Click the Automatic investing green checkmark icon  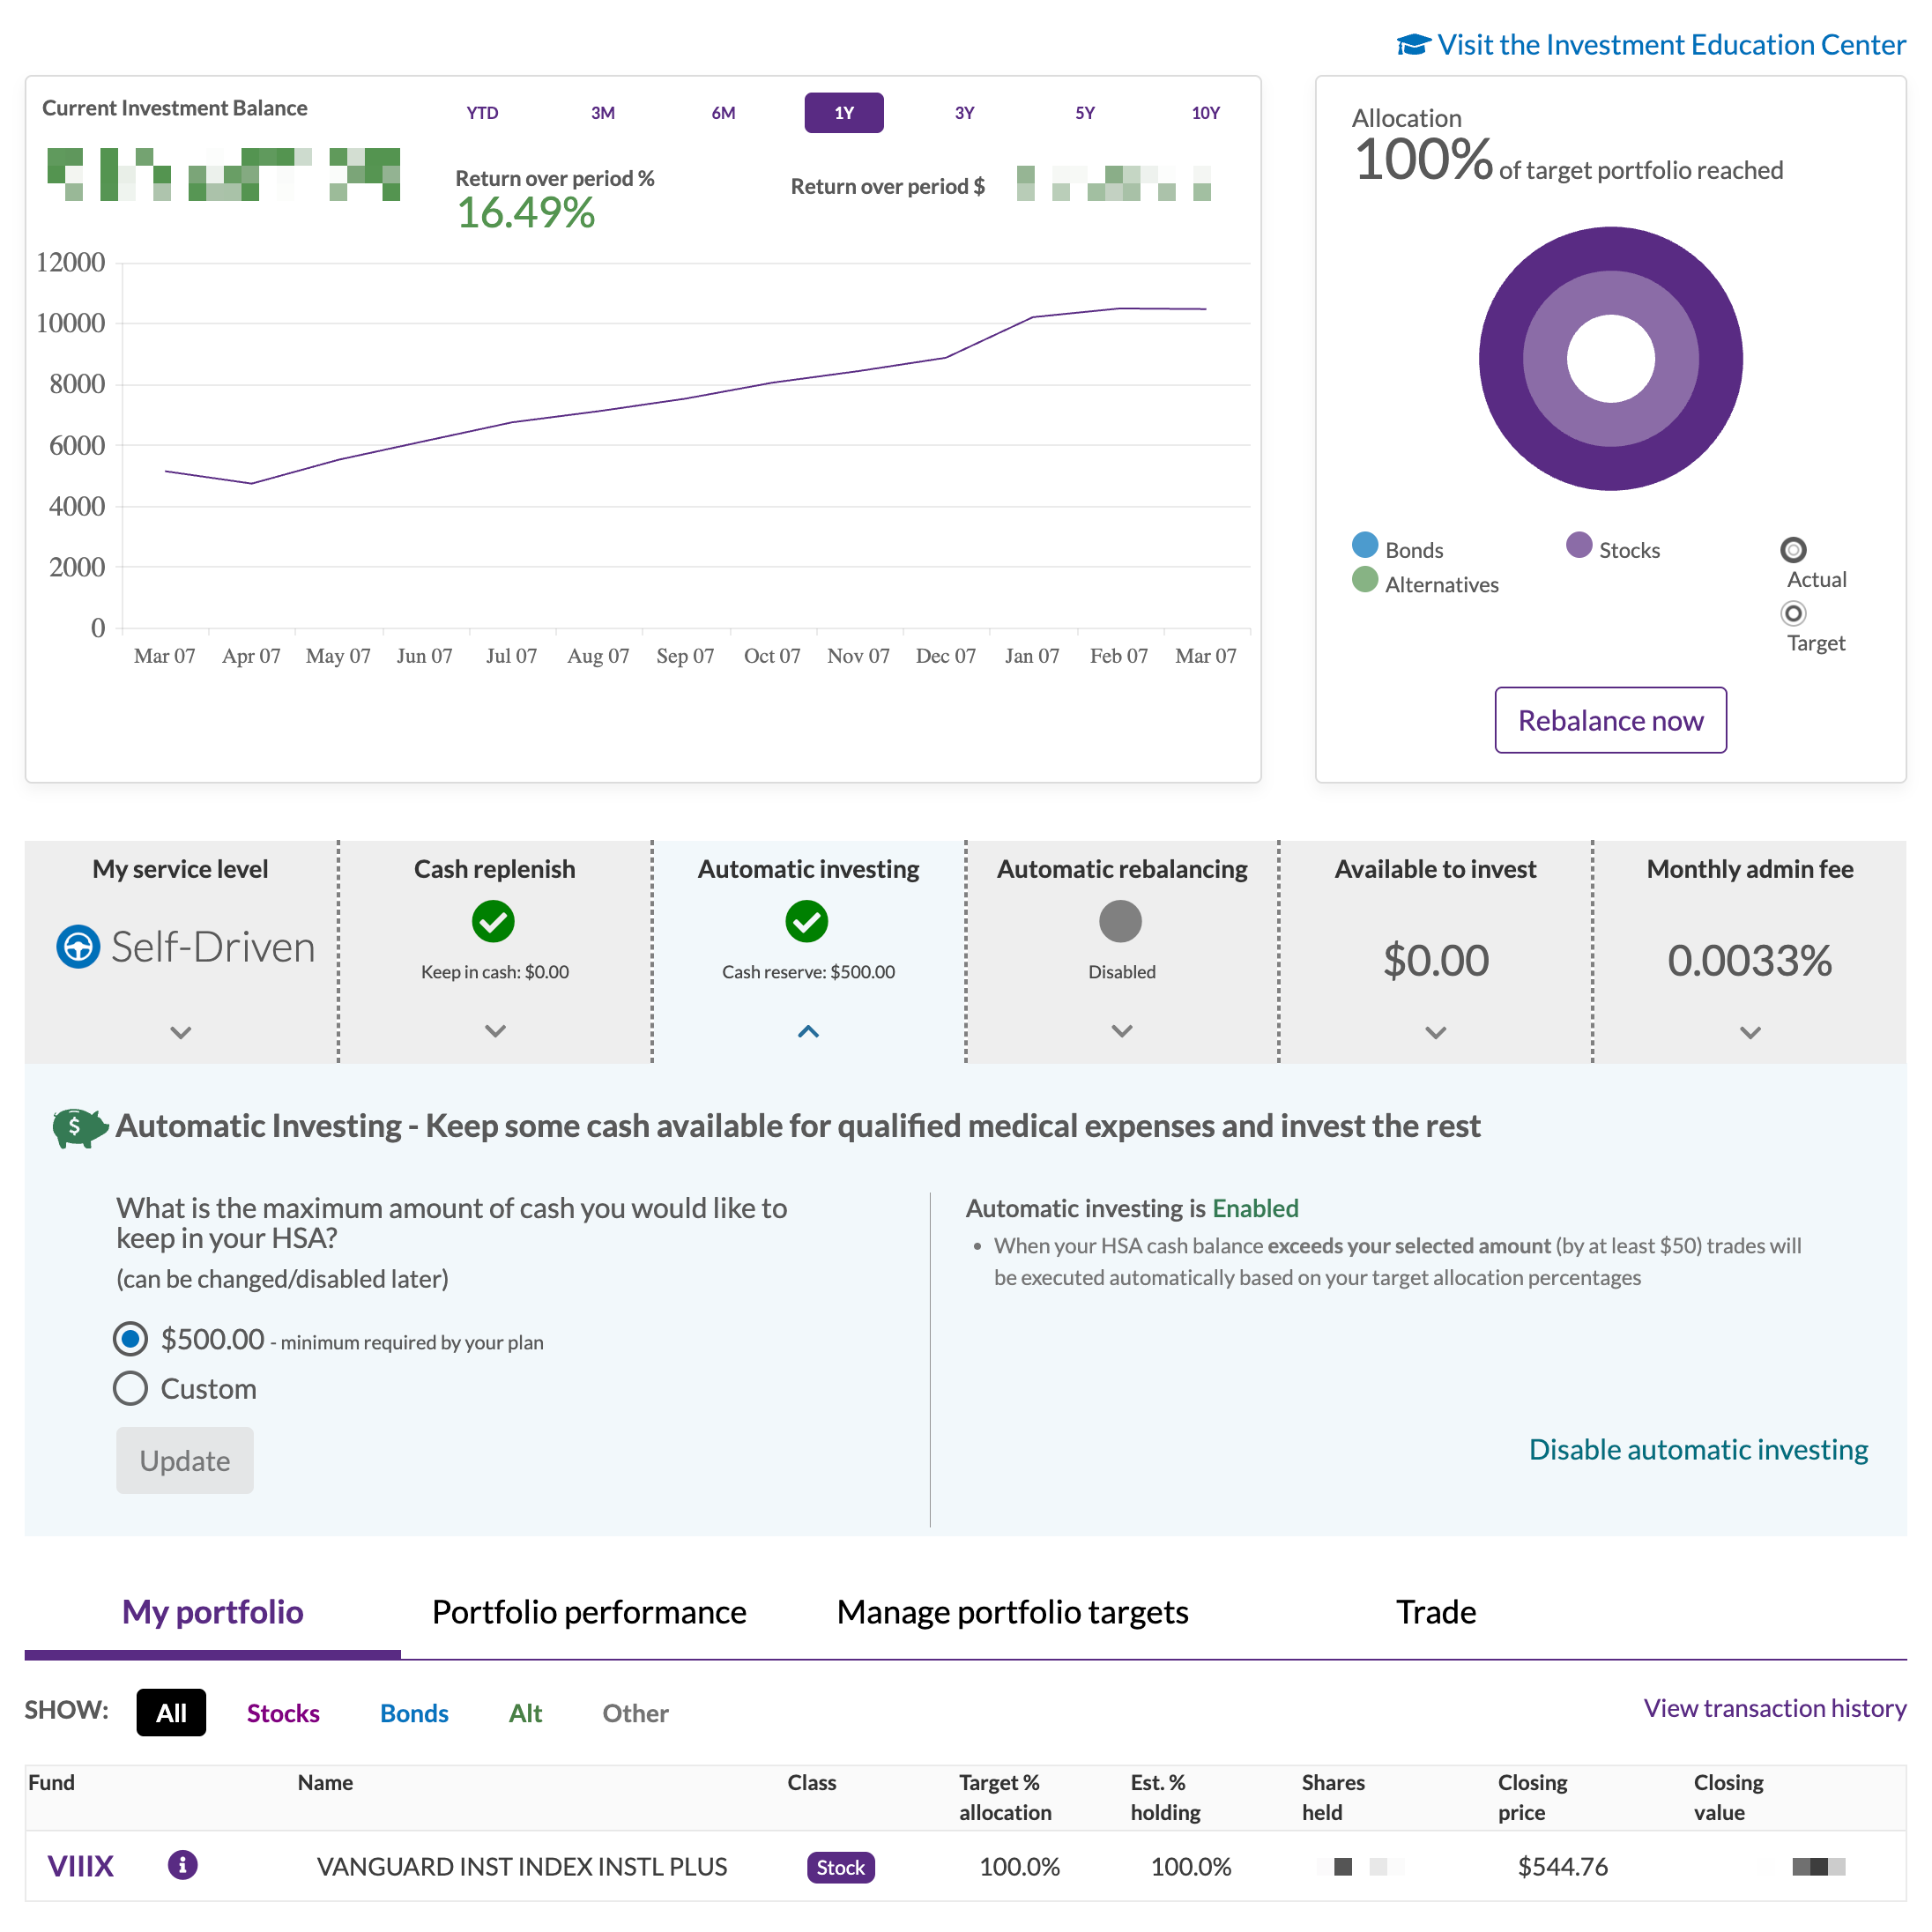(x=807, y=921)
